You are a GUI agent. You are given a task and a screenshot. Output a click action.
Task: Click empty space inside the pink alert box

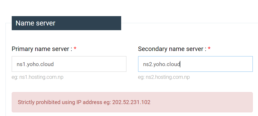(203, 102)
